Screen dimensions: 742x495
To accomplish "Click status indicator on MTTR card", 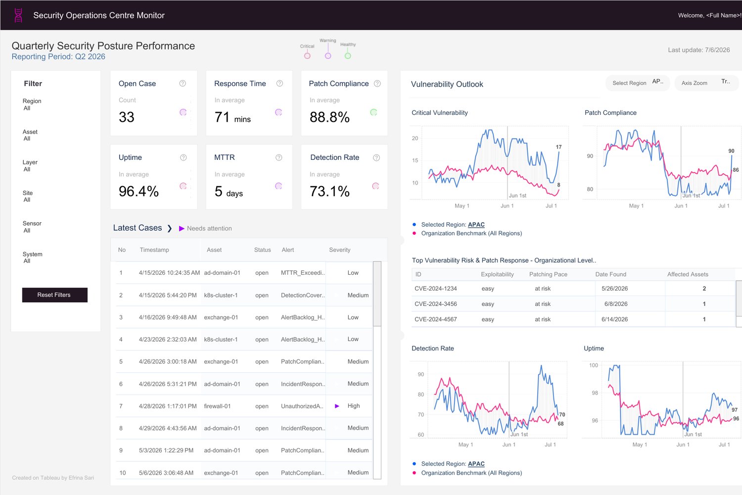I will tap(278, 186).
